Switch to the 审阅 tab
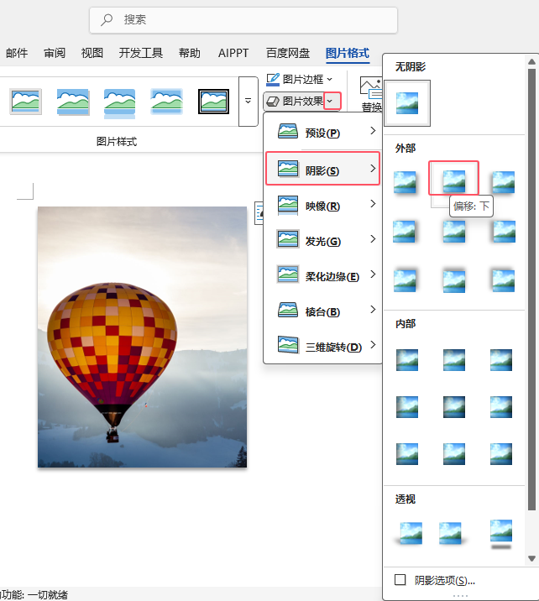The image size is (539, 601). [55, 53]
